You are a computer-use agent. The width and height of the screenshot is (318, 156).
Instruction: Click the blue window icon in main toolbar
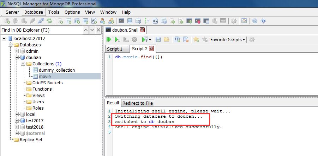click(x=130, y=21)
